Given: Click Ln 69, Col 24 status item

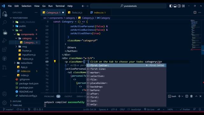Looking at the screenshot, I should tap(90, 109).
